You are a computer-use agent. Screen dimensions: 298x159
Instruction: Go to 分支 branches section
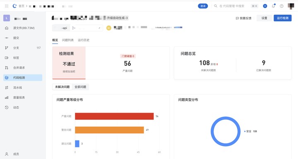point(23,48)
